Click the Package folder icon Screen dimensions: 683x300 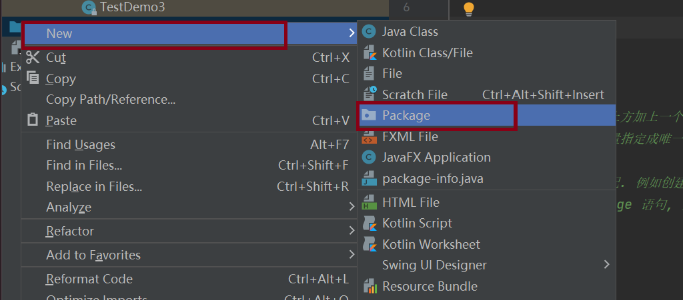[x=369, y=115]
